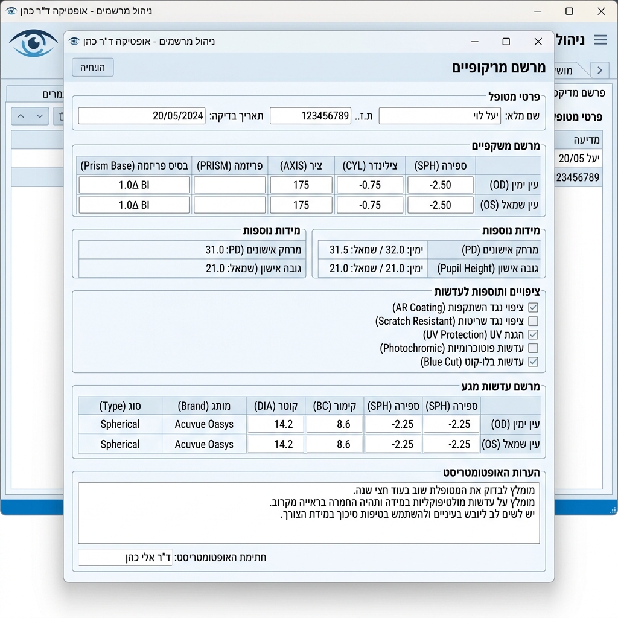618x618 pixels.
Task: Click the PD value ימין: 32.0 / שמאל: 31.5
Action: click(373, 250)
